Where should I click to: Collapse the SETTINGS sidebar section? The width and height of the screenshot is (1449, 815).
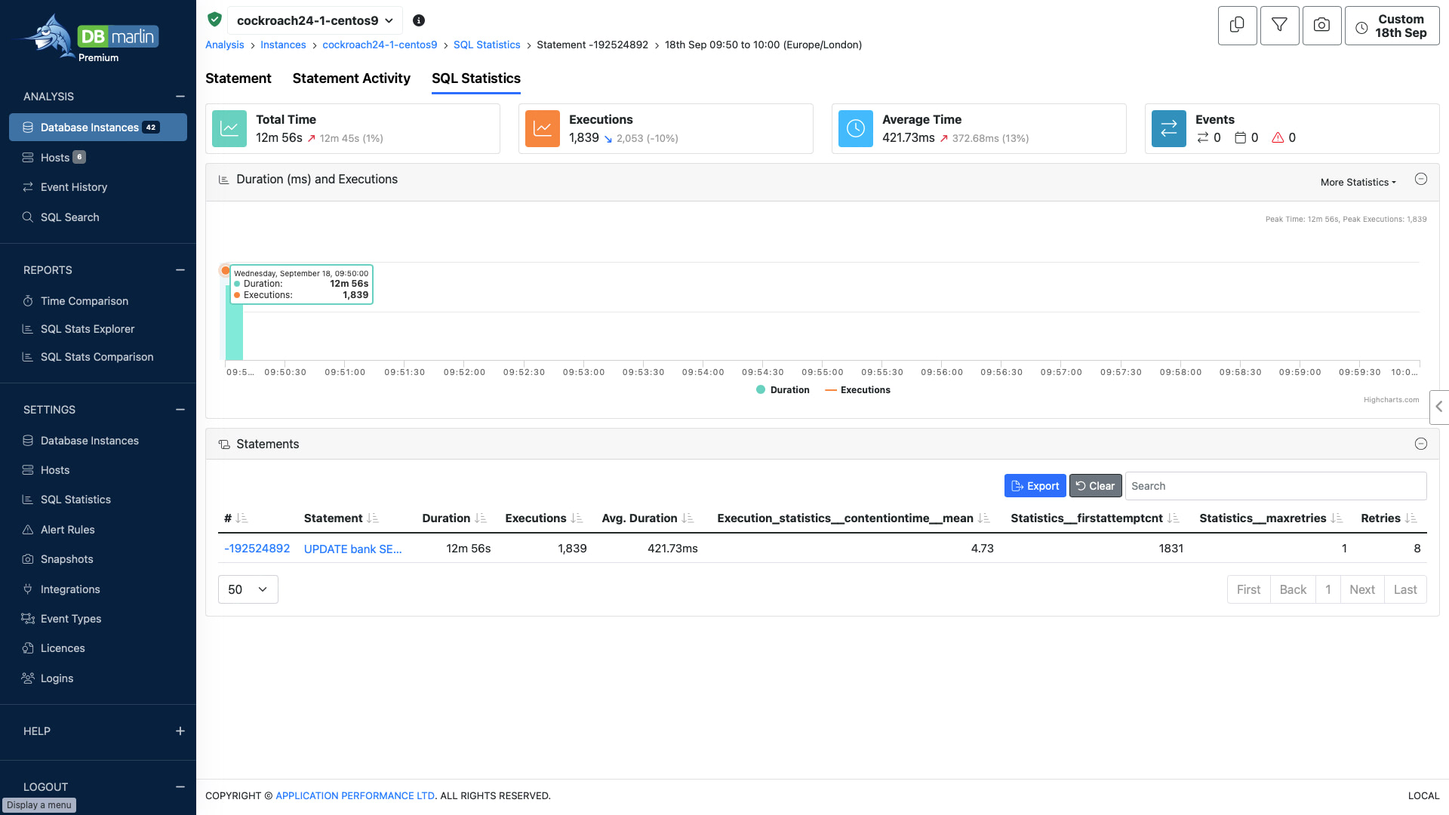180,410
